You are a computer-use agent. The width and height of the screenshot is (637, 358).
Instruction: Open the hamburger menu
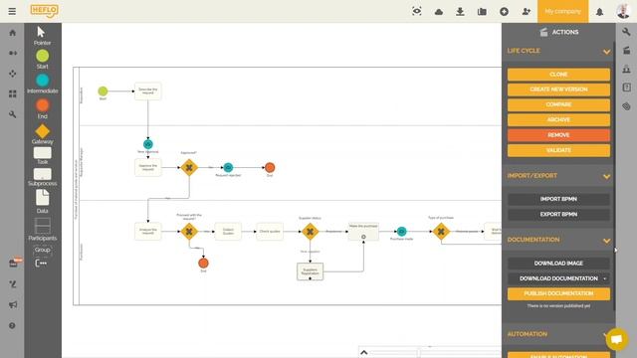coord(12,11)
